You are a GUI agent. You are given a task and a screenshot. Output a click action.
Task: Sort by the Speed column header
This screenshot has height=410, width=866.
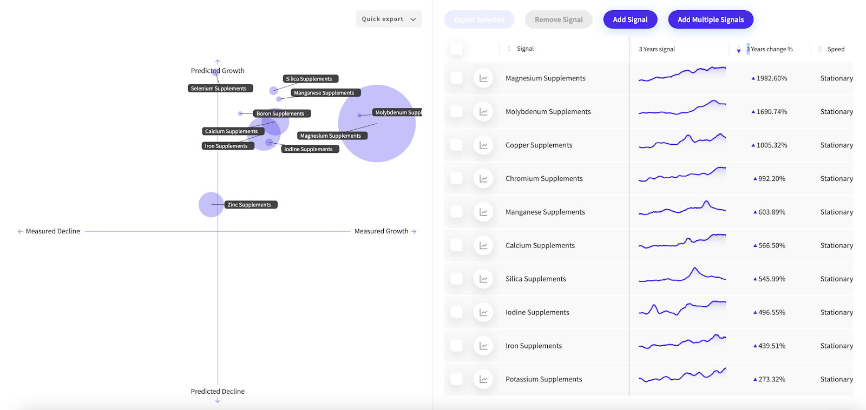point(836,49)
